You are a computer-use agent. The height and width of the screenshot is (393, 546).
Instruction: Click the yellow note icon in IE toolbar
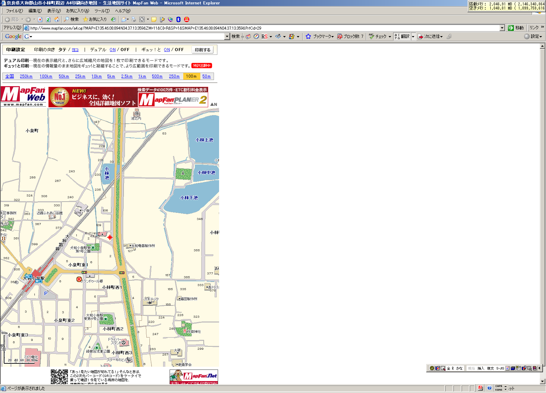154,19
